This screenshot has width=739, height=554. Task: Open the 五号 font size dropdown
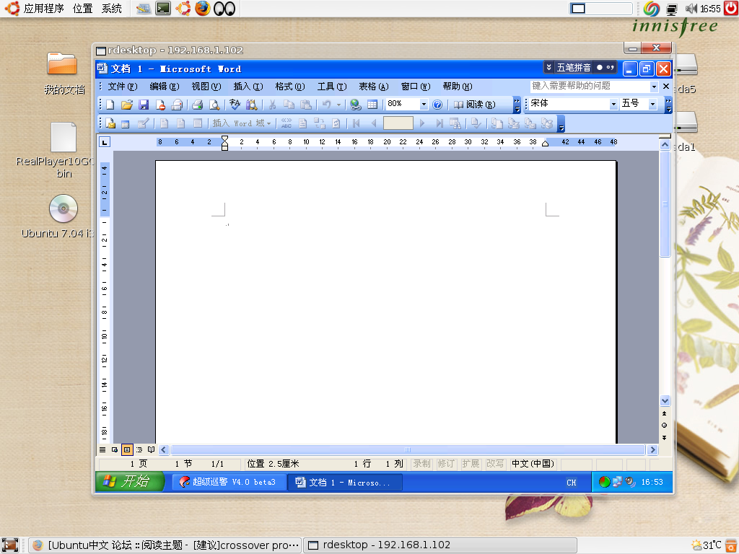click(652, 105)
